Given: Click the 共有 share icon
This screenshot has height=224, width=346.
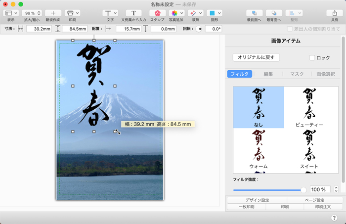Looking at the screenshot, I should click(335, 13).
